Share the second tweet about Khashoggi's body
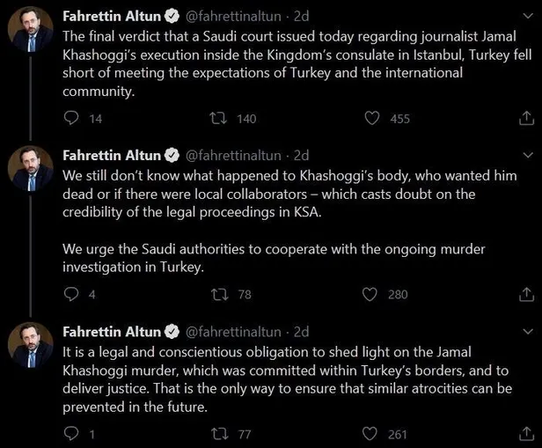 coord(527,294)
